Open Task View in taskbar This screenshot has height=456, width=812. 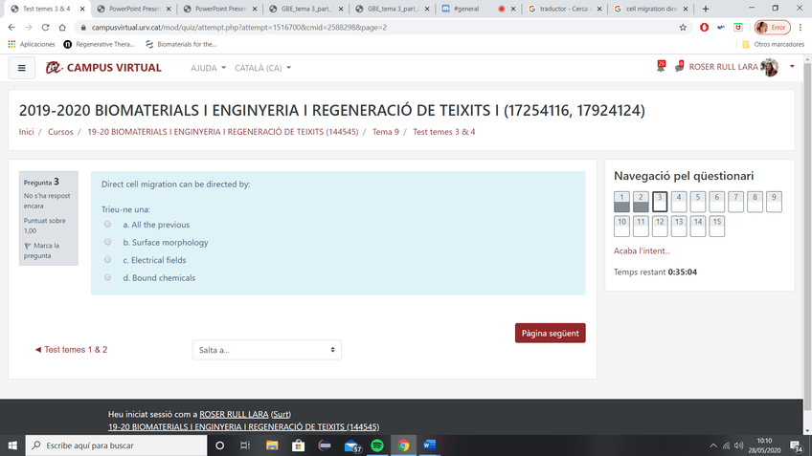coord(245,445)
